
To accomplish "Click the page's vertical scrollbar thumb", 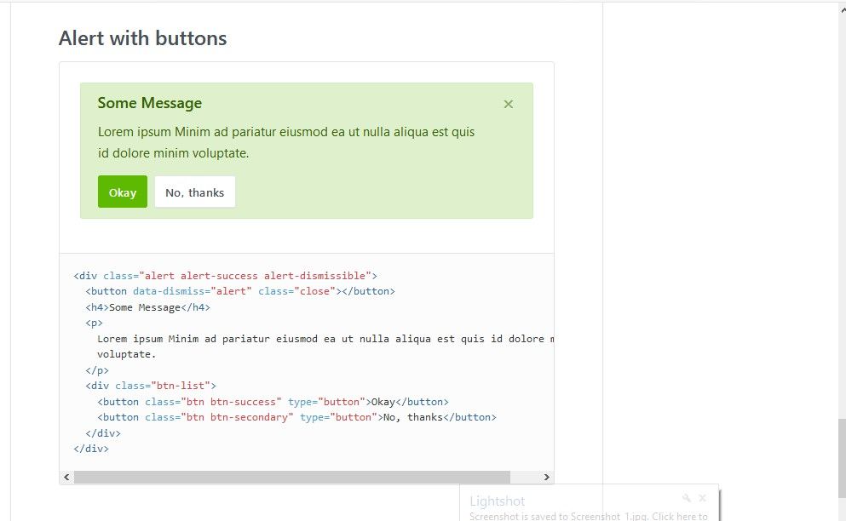I will pos(842,459).
